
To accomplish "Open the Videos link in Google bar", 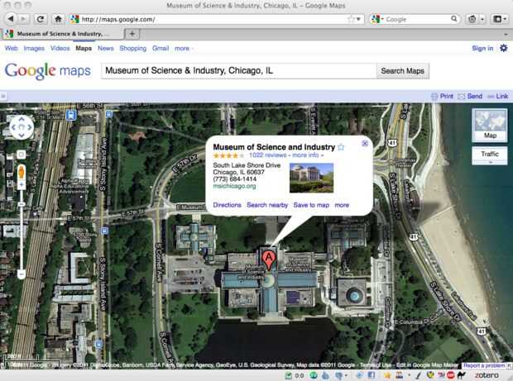I will coord(60,49).
